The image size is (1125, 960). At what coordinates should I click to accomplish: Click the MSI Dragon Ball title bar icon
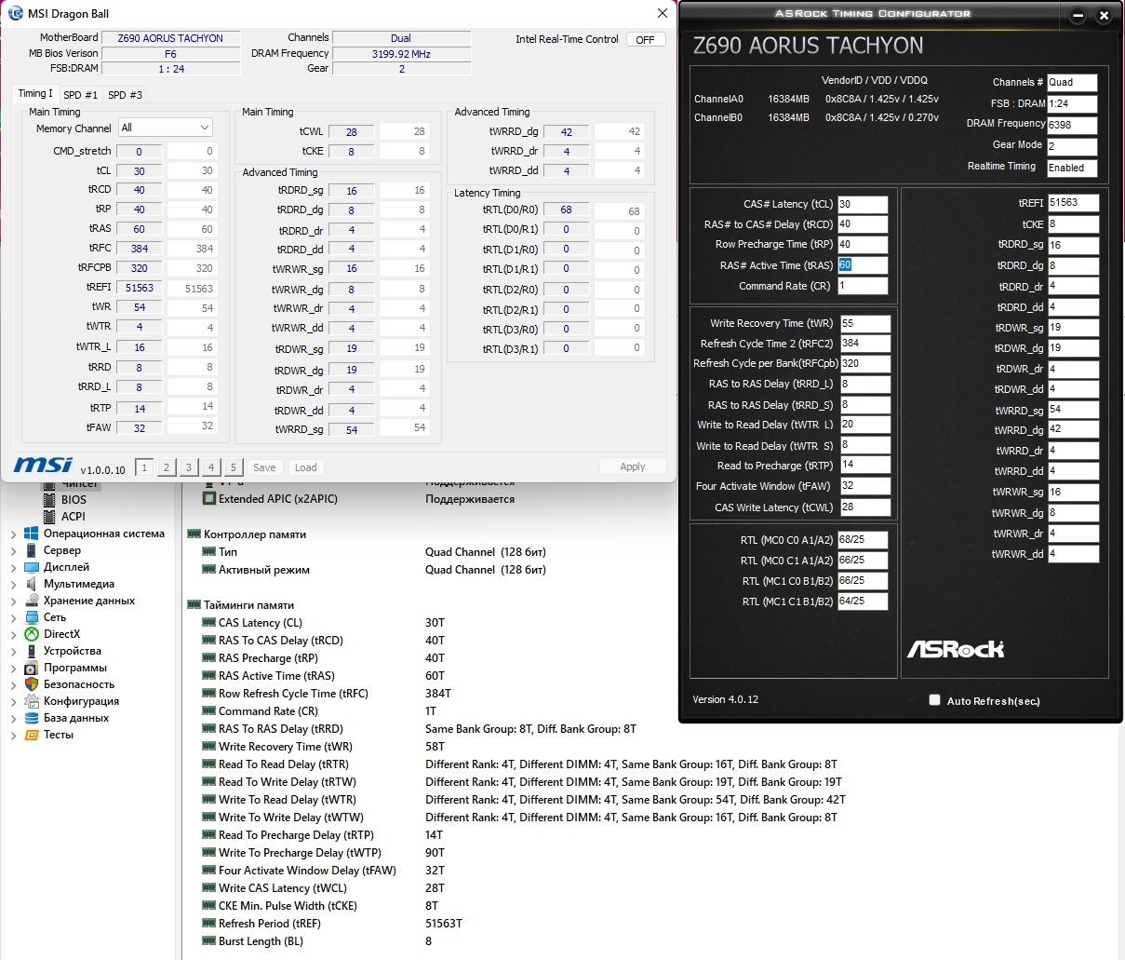(15, 13)
